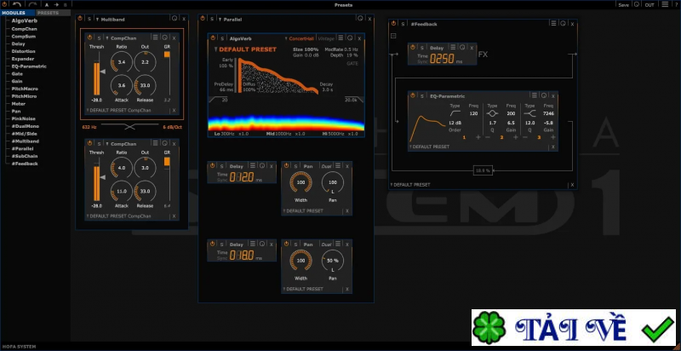This screenshot has height=351, width=681.
Task: Open lower Pan DEFAULT PRESET dropdown
Action: pos(303,289)
